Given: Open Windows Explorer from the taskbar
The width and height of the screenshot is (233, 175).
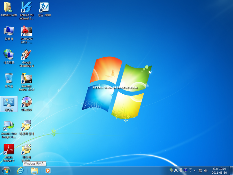Looking at the screenshot, I should point(34,170).
